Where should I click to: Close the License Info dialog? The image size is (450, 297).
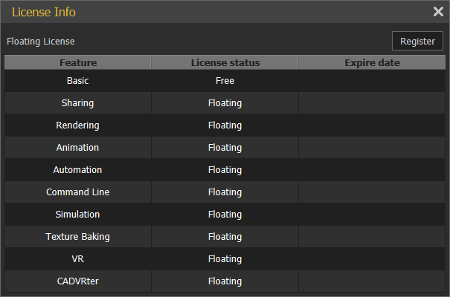438,12
